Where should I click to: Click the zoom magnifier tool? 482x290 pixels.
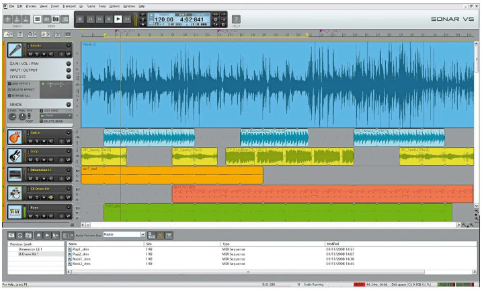[x=30, y=34]
